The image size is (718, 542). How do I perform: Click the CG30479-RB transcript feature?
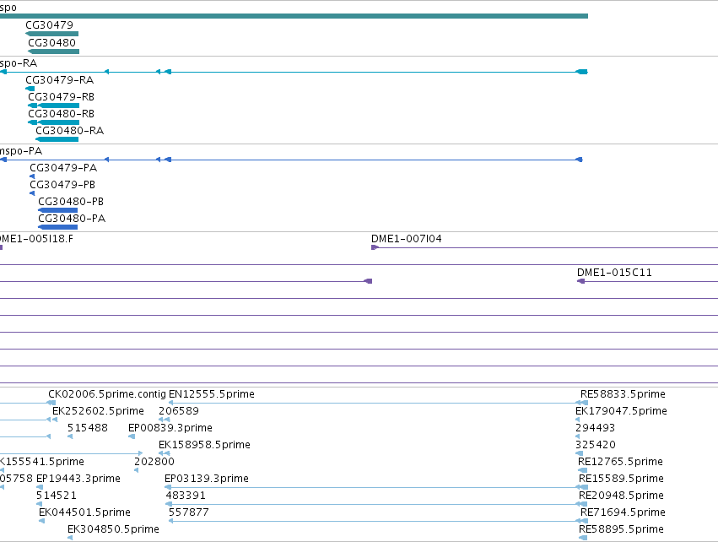click(53, 106)
